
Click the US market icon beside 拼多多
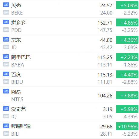(6, 22)
